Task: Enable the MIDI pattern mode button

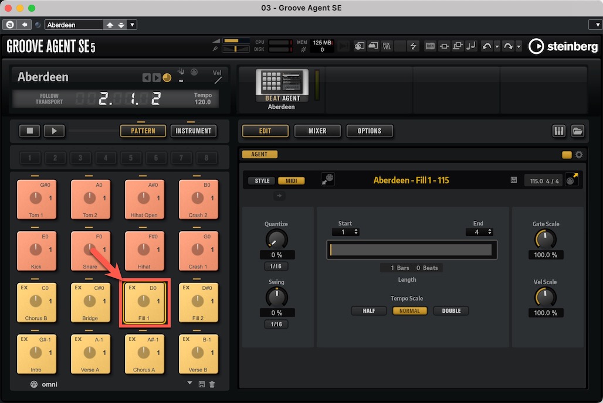Action: (291, 180)
